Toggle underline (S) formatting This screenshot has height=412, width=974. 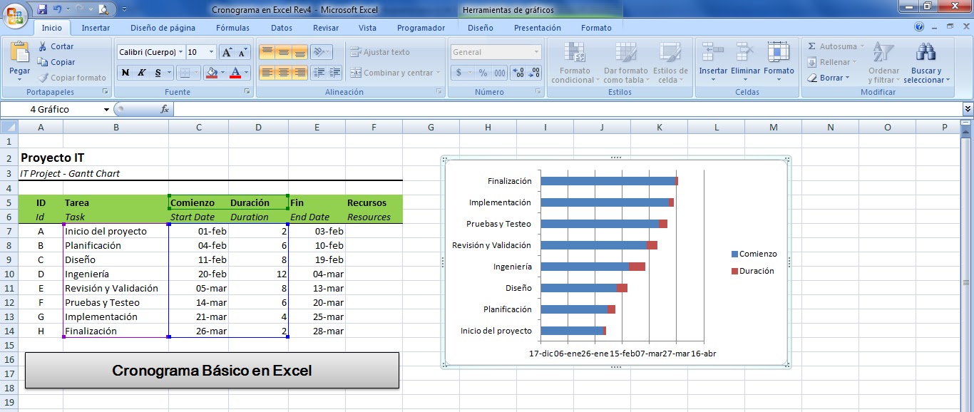158,73
